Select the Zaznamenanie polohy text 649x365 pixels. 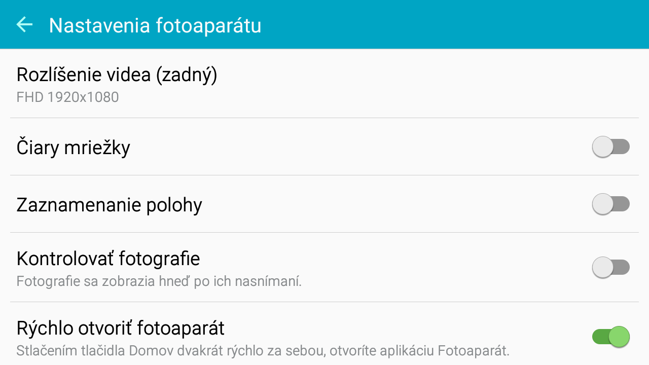(110, 205)
